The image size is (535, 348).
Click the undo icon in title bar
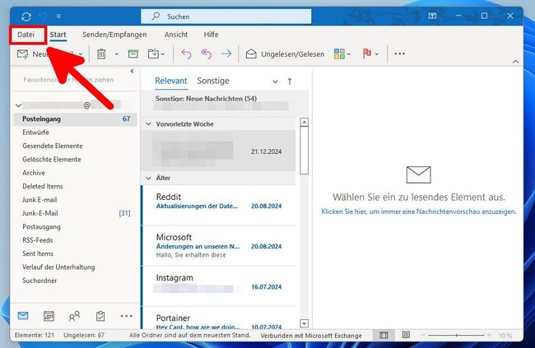pyautogui.click(x=43, y=16)
